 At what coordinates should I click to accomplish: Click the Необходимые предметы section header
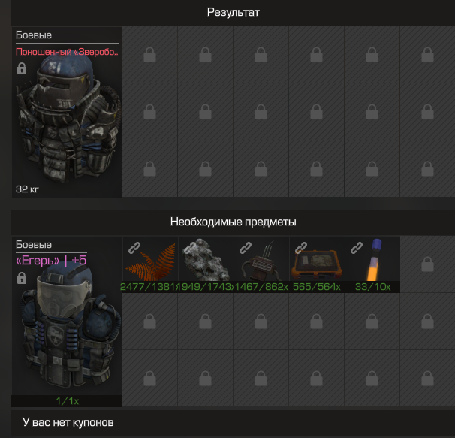coord(233,222)
